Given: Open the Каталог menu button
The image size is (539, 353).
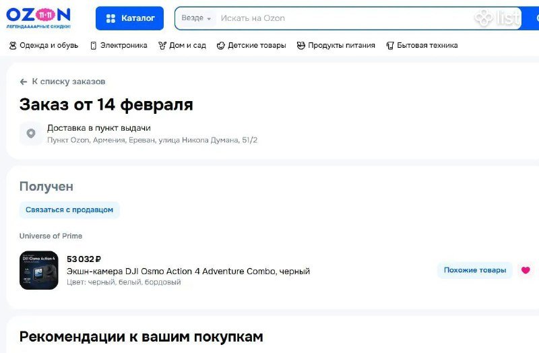Looking at the screenshot, I should point(129,18).
